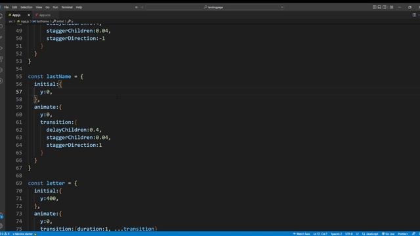420x236 pixels.
Task: Select language mode JavaScript in status bar
Action: pos(370,234)
